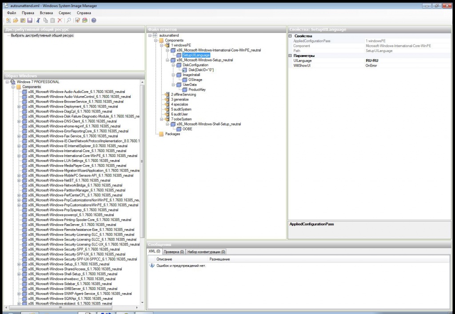Open the Справка menu
This screenshot has width=455, height=314.
pyautogui.click(x=84, y=13)
